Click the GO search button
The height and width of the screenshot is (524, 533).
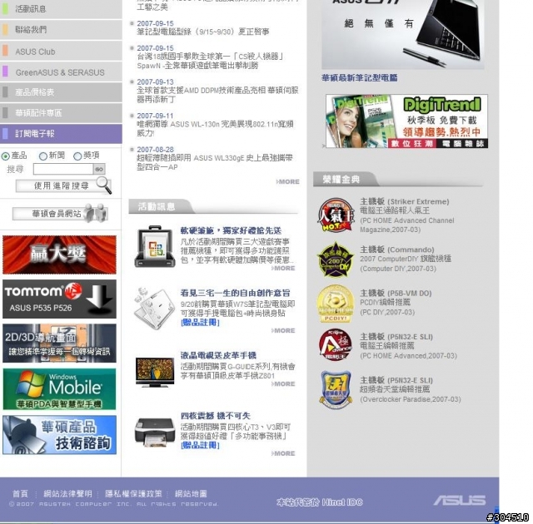[x=99, y=169]
